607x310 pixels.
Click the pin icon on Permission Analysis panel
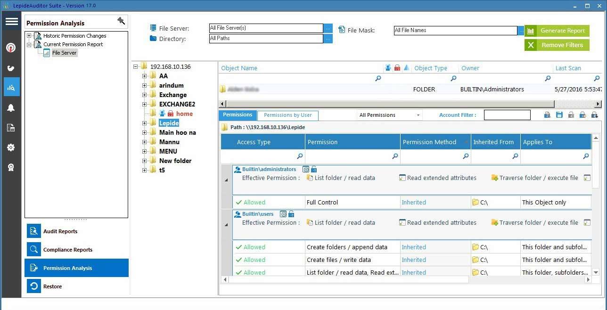point(121,21)
